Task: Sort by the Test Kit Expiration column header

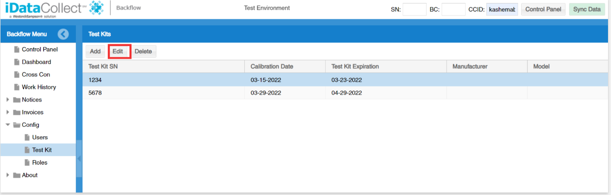Action: [x=386, y=66]
